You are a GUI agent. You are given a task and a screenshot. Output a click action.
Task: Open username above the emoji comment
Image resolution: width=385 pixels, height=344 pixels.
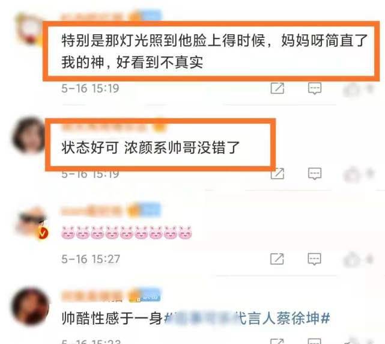tap(91, 211)
